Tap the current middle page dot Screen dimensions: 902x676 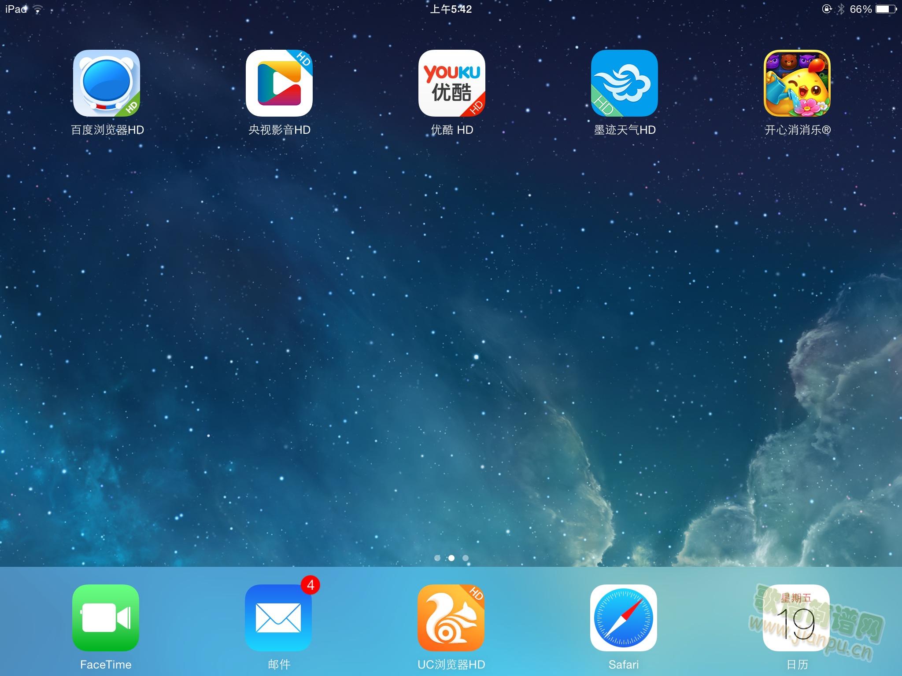(451, 558)
